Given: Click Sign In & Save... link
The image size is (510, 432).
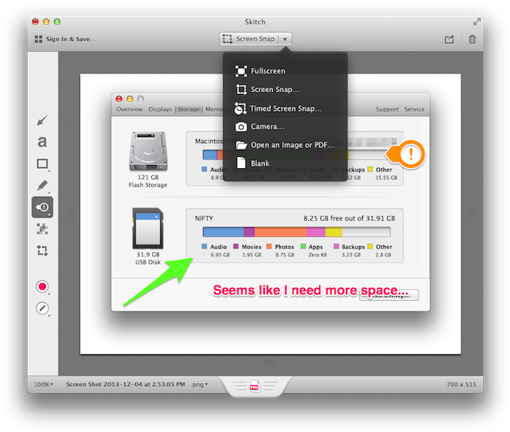Looking at the screenshot, I should (70, 39).
